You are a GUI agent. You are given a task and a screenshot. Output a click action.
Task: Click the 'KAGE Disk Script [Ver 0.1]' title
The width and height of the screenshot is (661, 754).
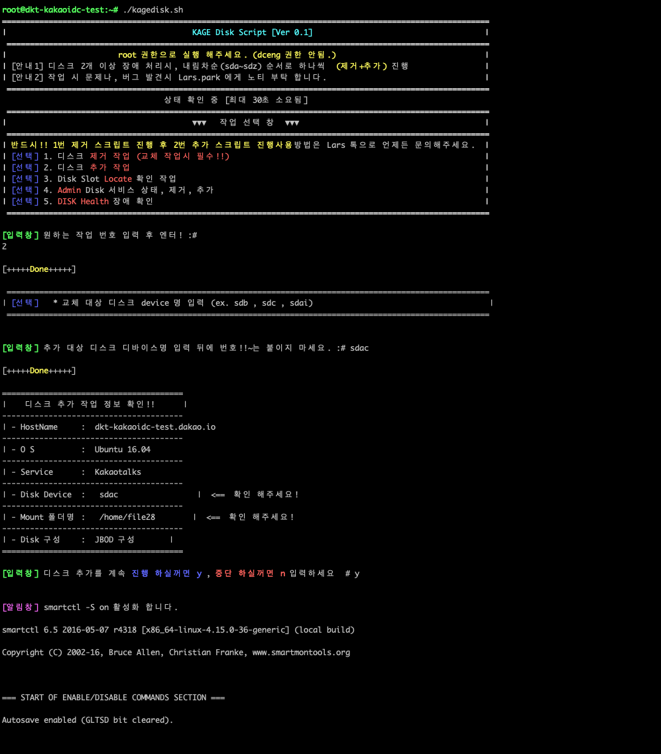[252, 32]
